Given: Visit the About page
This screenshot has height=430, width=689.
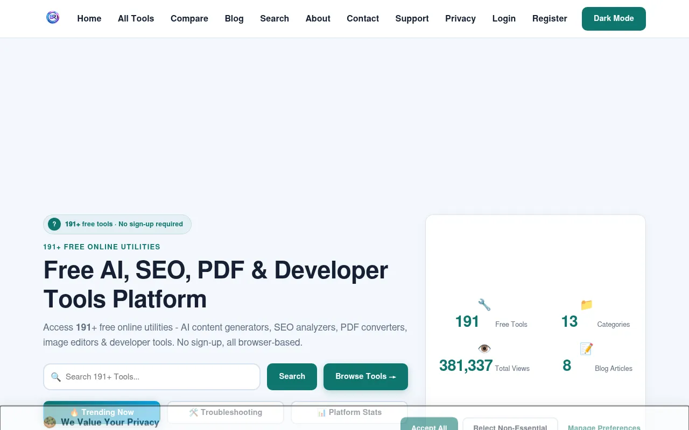Looking at the screenshot, I should (318, 18).
